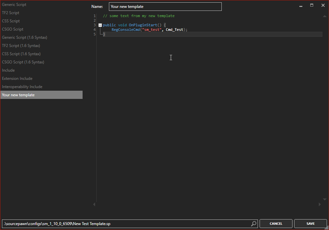Select the Interoperability Include template

[x=41, y=86]
